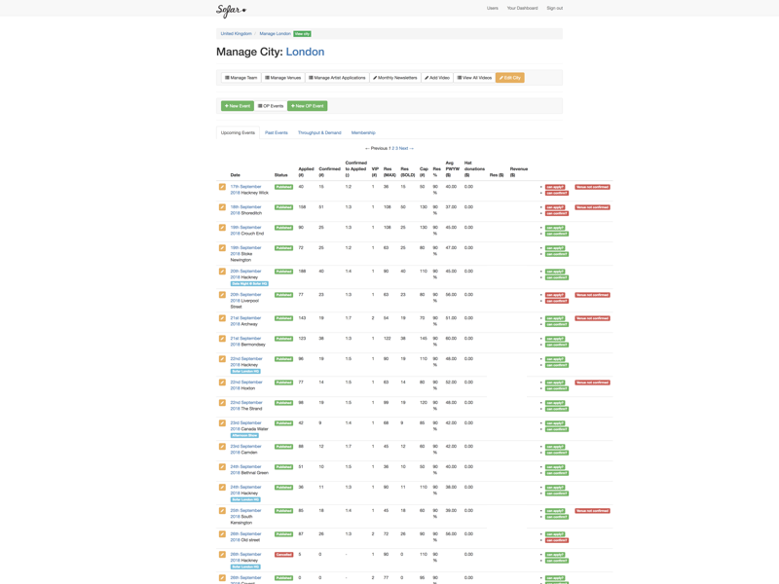Open edit for the Camden event

(x=222, y=447)
